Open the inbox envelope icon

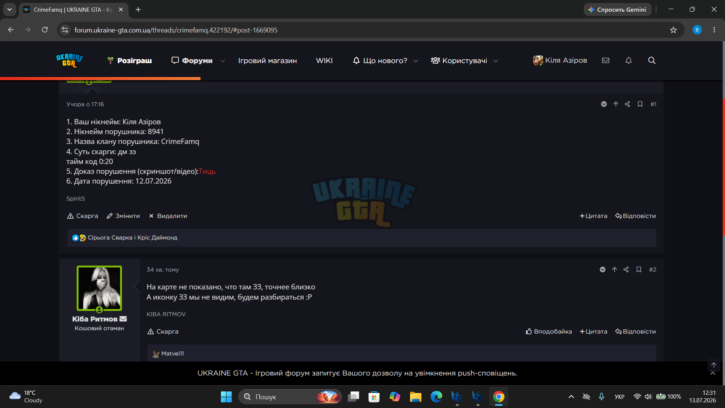click(606, 60)
